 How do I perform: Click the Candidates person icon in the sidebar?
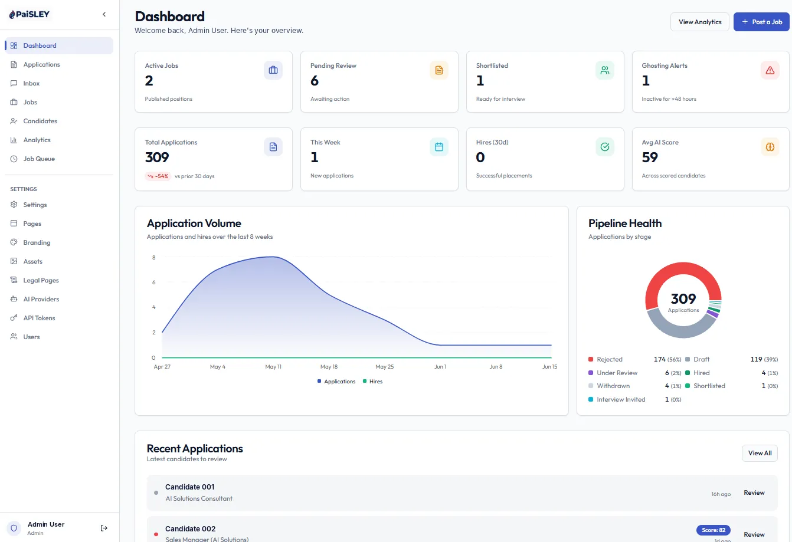14,121
